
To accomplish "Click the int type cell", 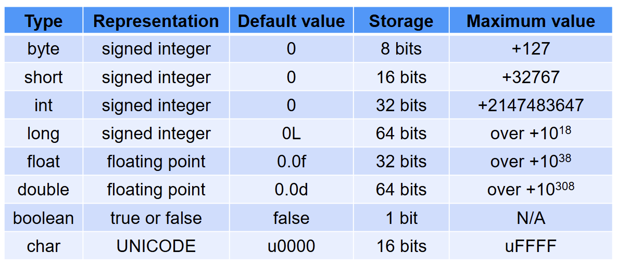I will pyautogui.click(x=43, y=105).
